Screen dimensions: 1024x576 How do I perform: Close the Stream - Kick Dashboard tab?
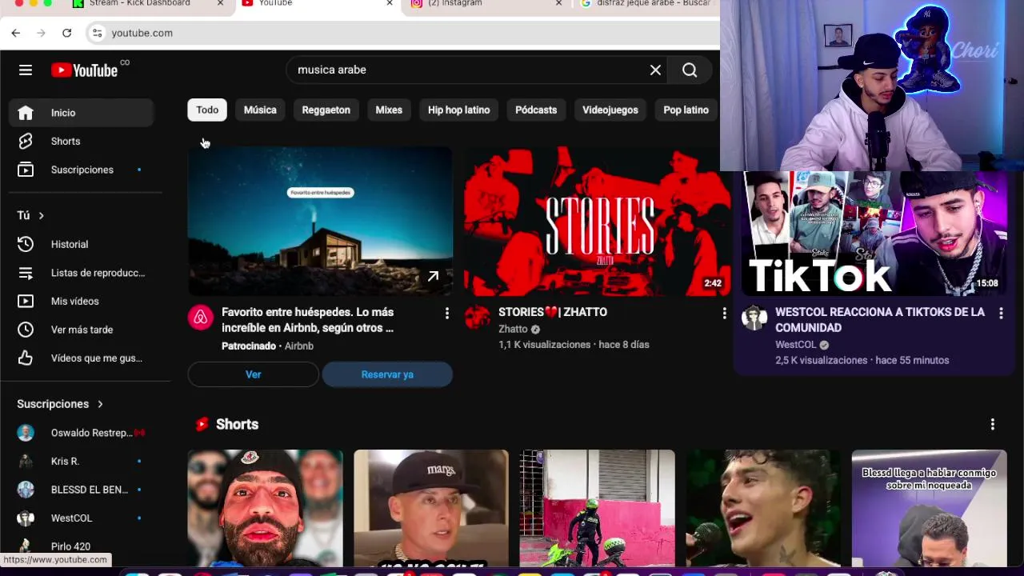tap(221, 3)
